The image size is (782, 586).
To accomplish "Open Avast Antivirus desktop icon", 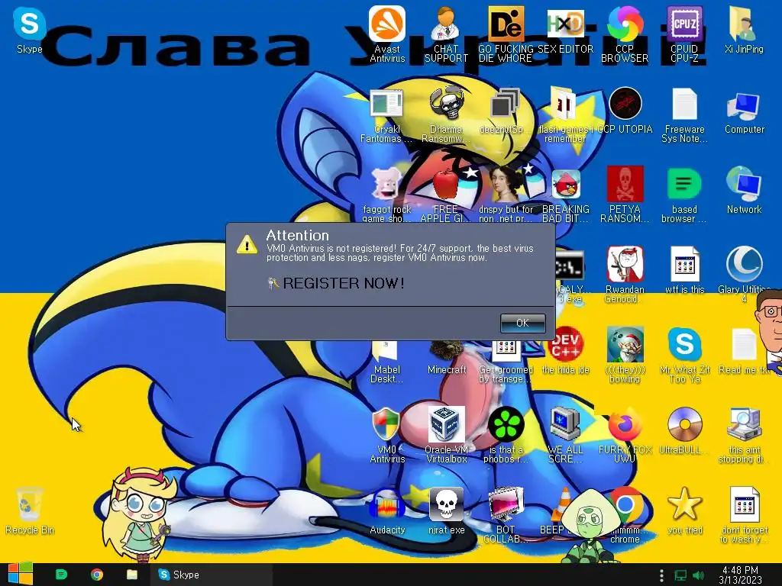I will tap(387, 34).
